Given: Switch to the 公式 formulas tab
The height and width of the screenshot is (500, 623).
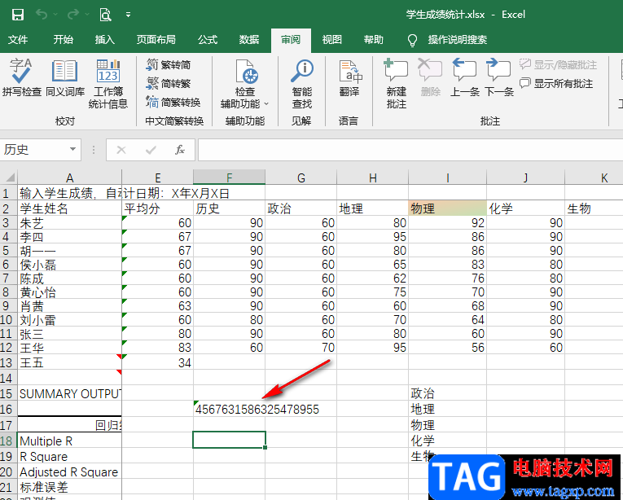Looking at the screenshot, I should (208, 40).
